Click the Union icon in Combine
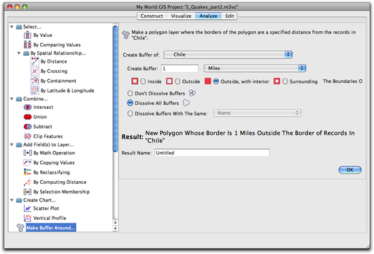The height and width of the screenshot is (254, 374). tap(27, 117)
